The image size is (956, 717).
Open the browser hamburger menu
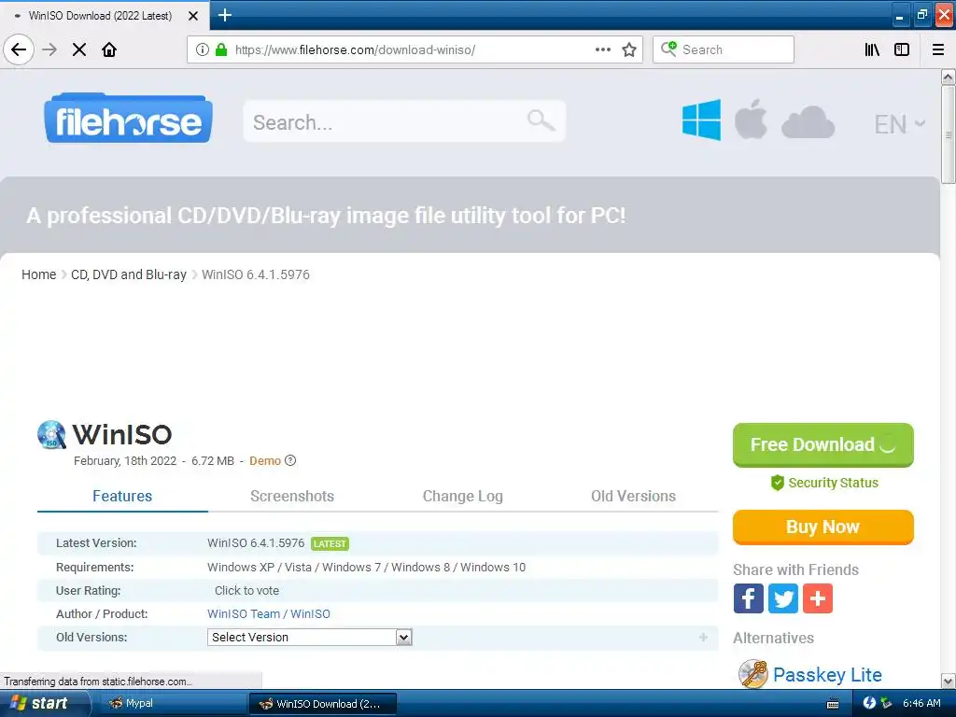(x=938, y=49)
